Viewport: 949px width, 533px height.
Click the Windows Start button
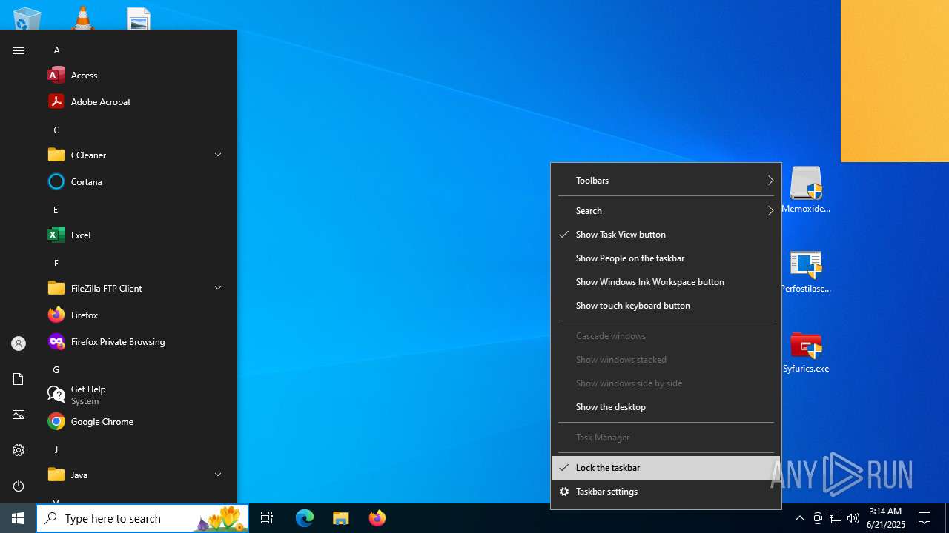pos(18,518)
